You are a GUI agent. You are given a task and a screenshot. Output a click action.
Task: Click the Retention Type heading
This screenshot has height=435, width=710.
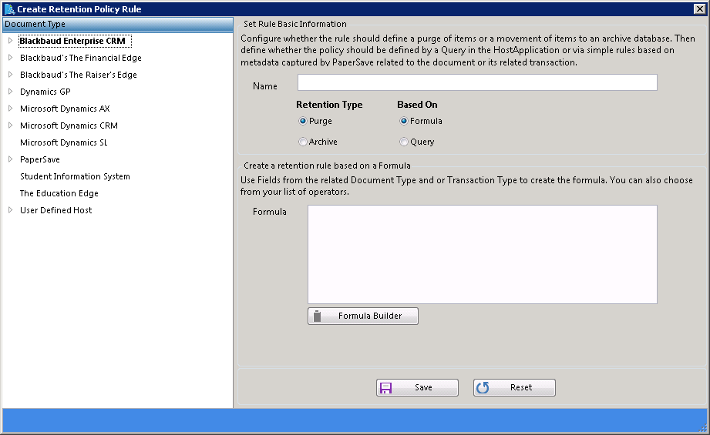click(329, 105)
